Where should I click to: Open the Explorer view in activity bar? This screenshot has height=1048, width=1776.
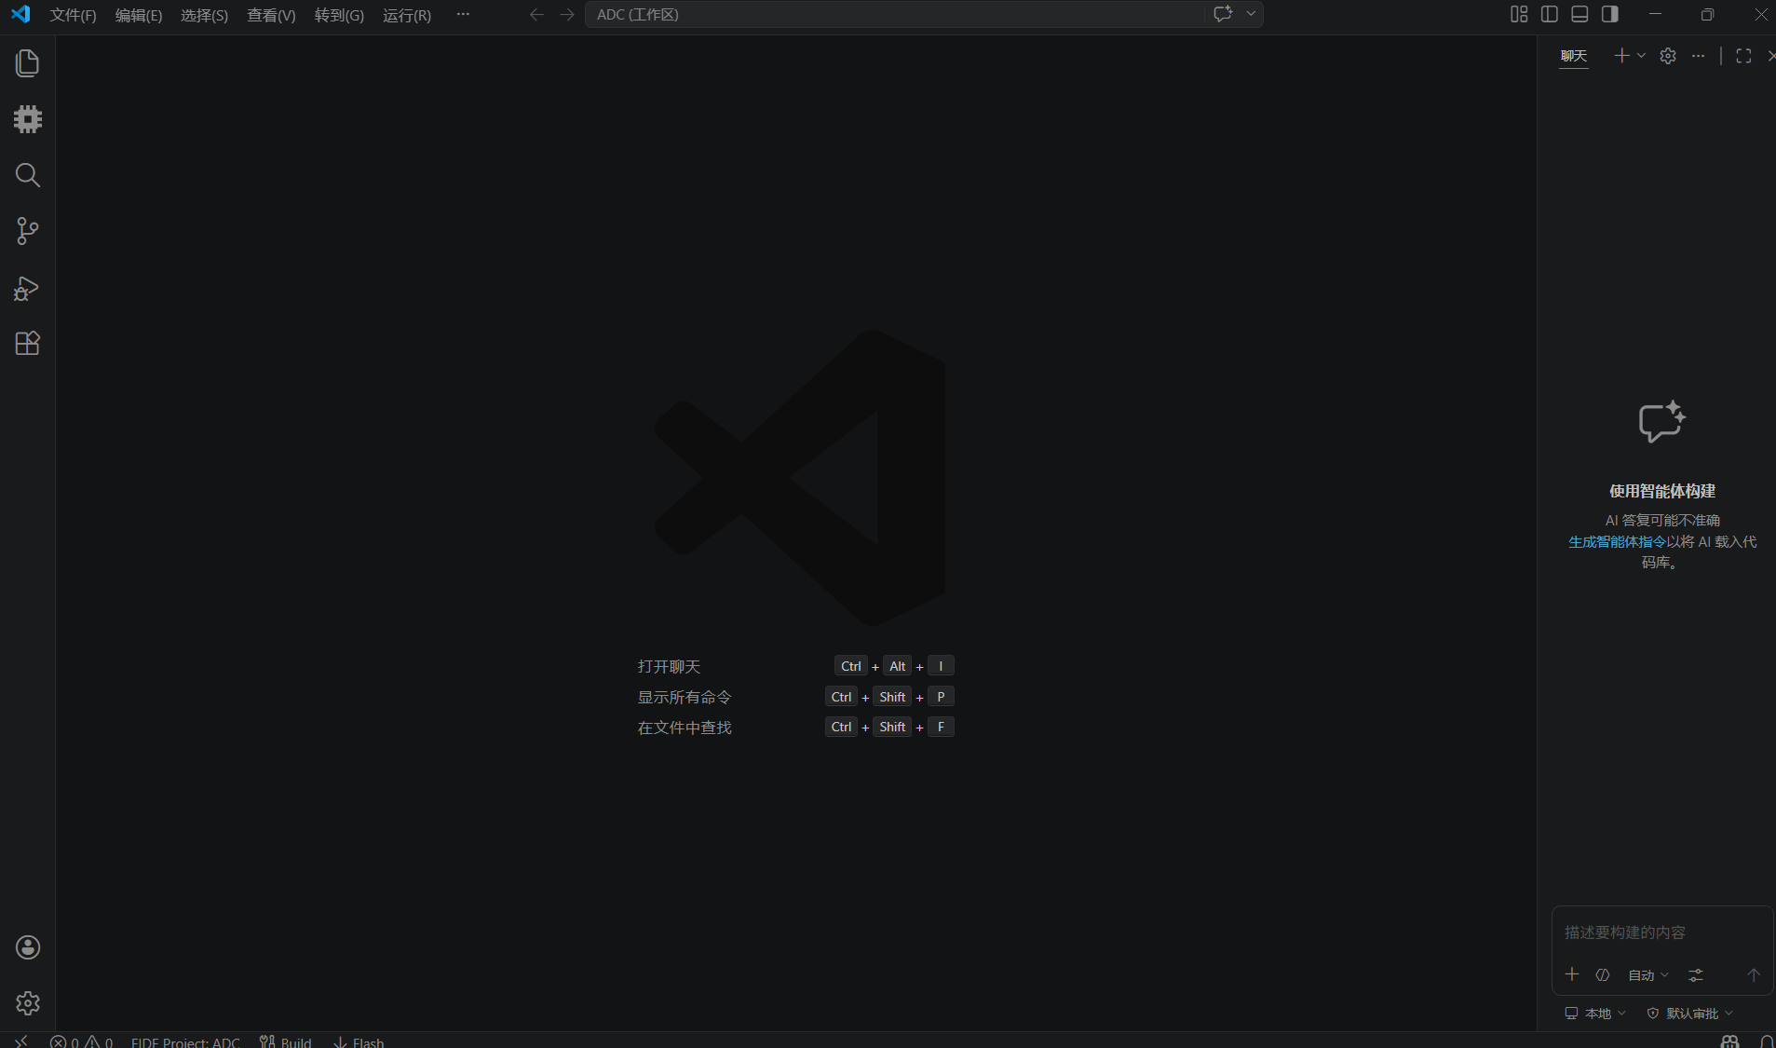[28, 63]
